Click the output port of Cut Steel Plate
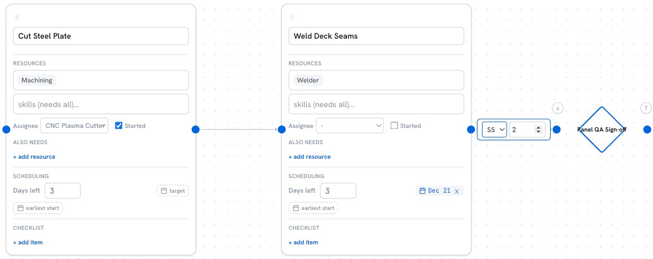This screenshot has height=259, width=653. coord(195,129)
